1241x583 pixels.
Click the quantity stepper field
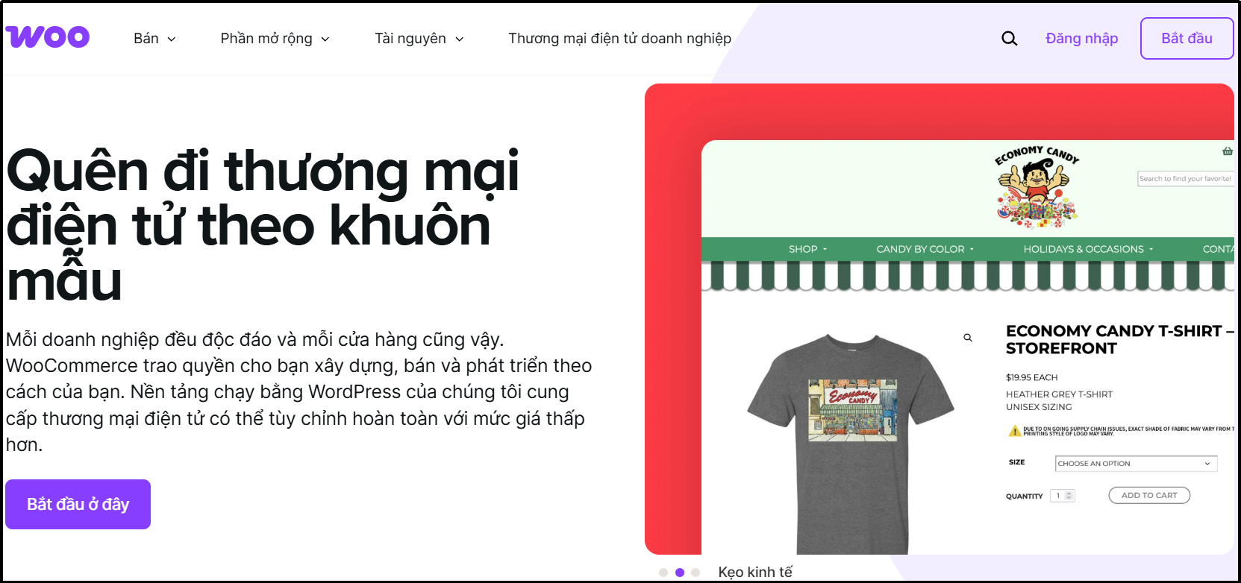tap(1063, 496)
